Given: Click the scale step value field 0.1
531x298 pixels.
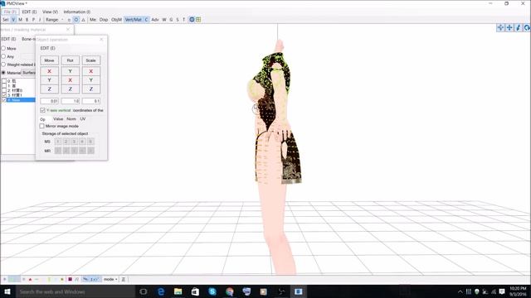Looking at the screenshot, I should pos(90,101).
